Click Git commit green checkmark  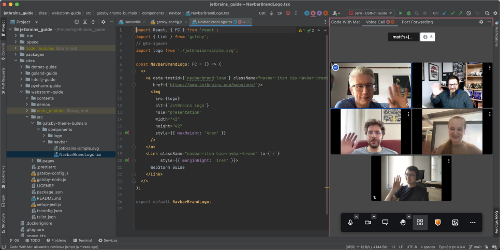pos(452,13)
